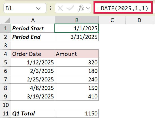Click the amount cell 410

77,96
